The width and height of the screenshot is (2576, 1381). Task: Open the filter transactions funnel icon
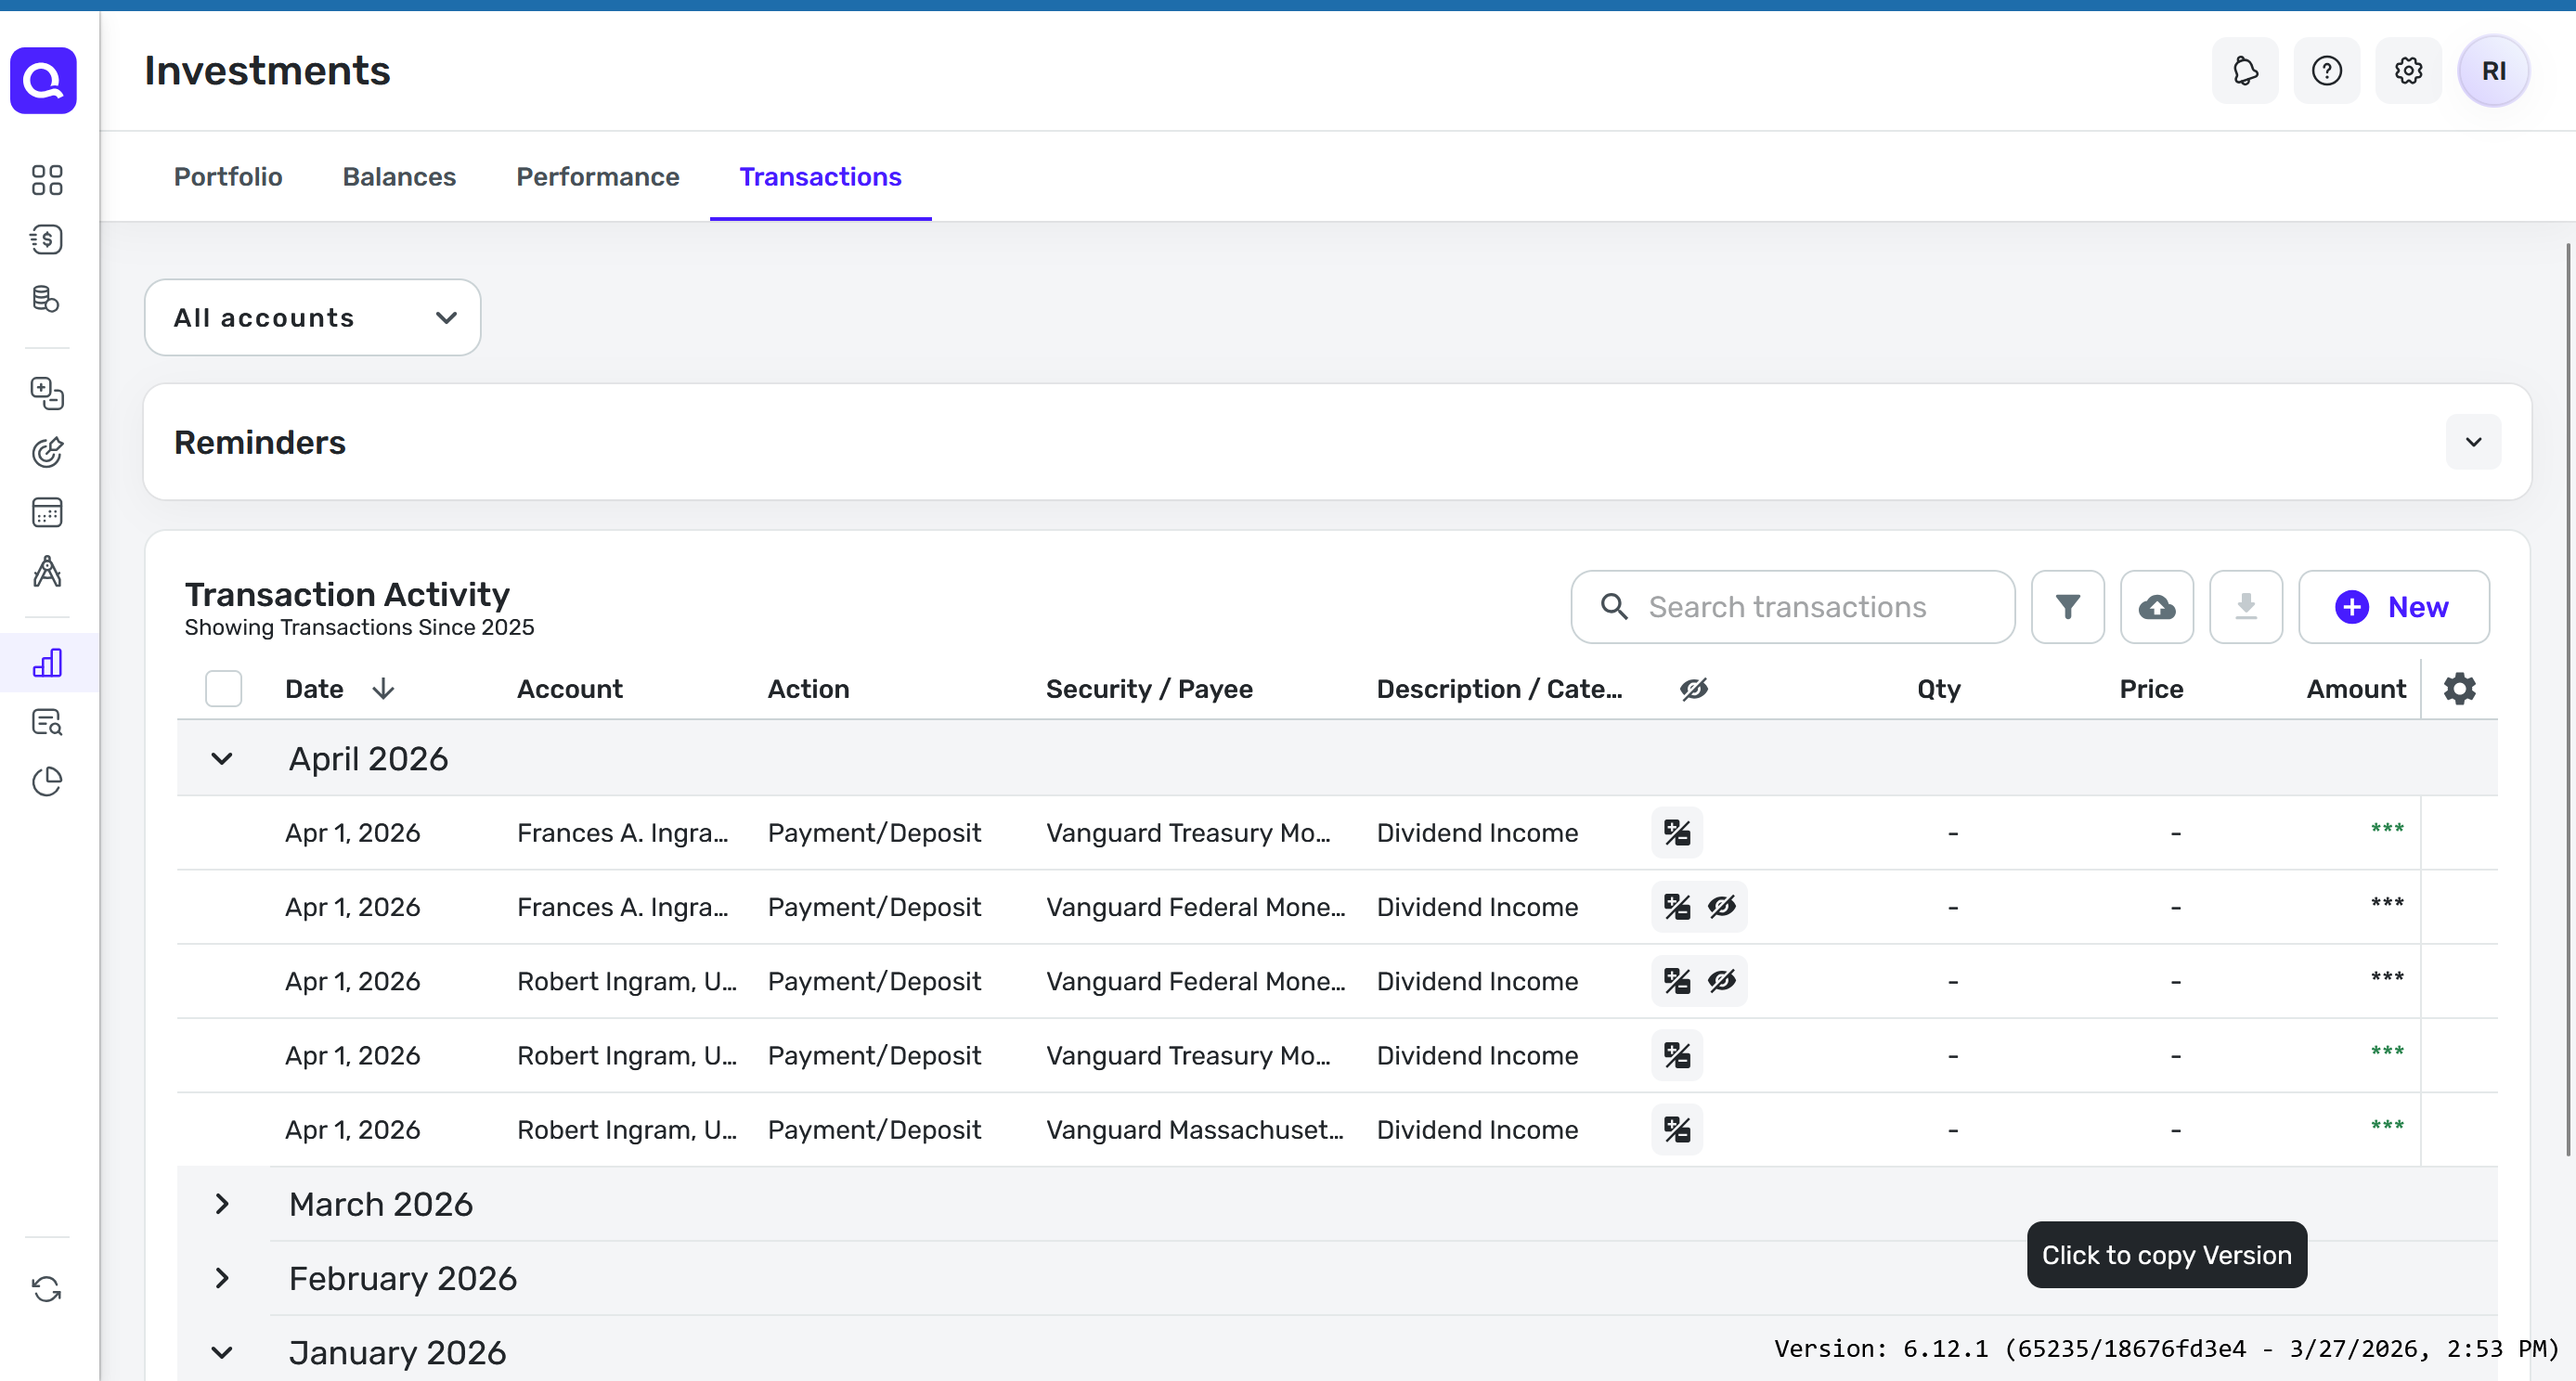click(2067, 607)
